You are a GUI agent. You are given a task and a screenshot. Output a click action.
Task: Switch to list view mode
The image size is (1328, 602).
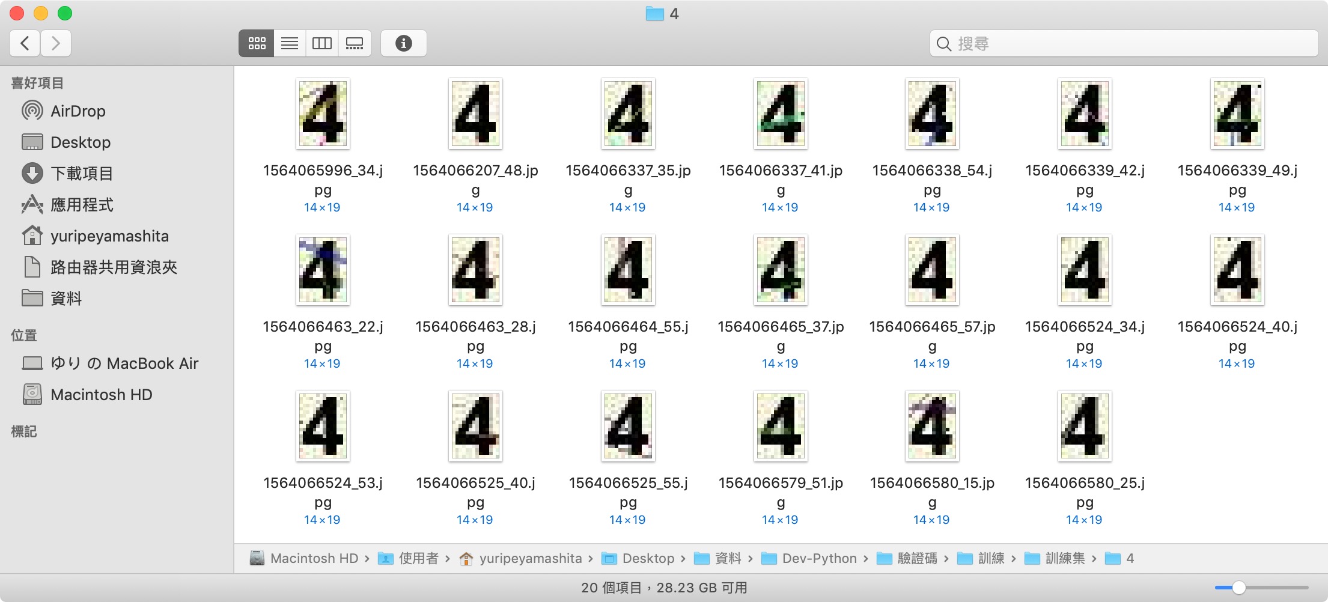[290, 43]
